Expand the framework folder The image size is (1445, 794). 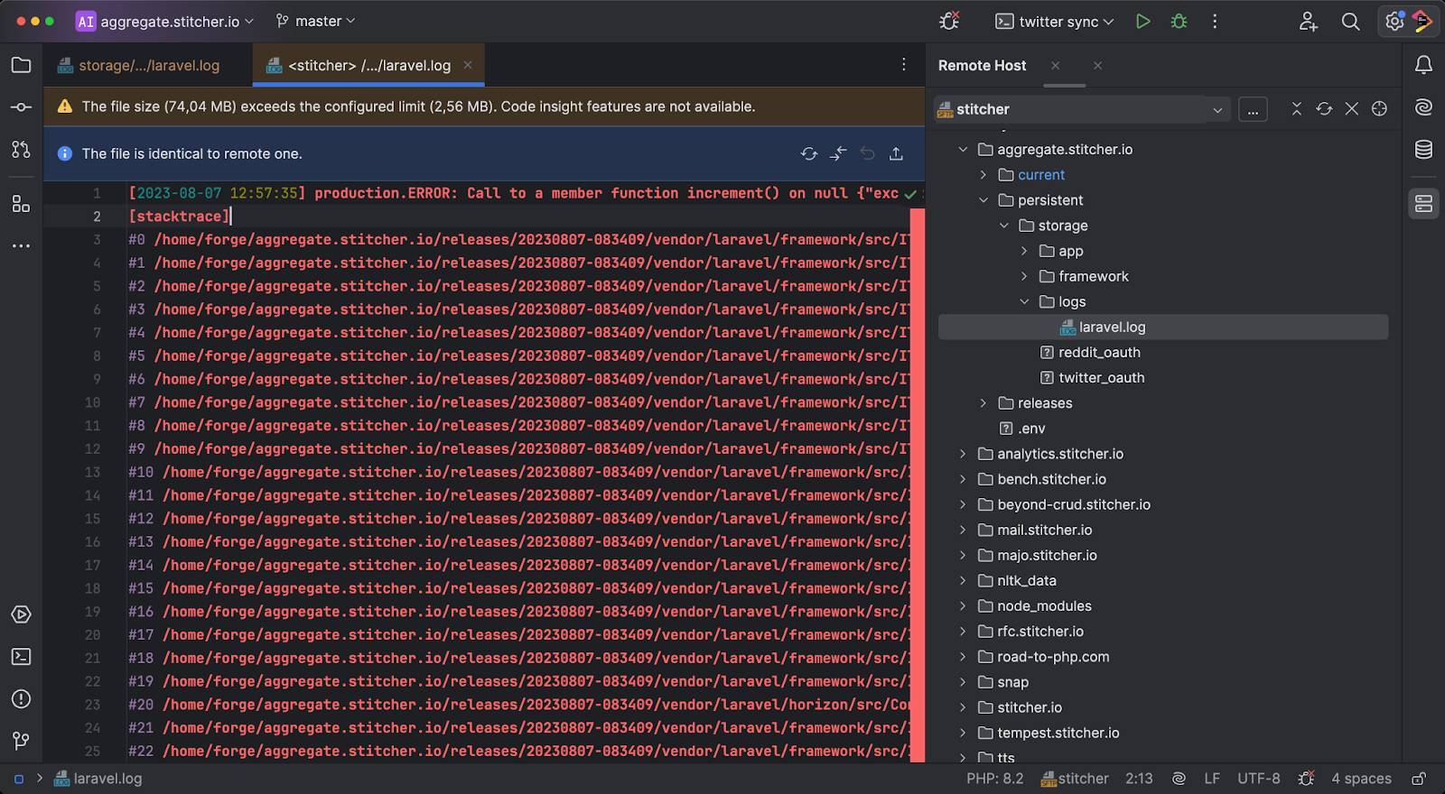(x=1024, y=276)
